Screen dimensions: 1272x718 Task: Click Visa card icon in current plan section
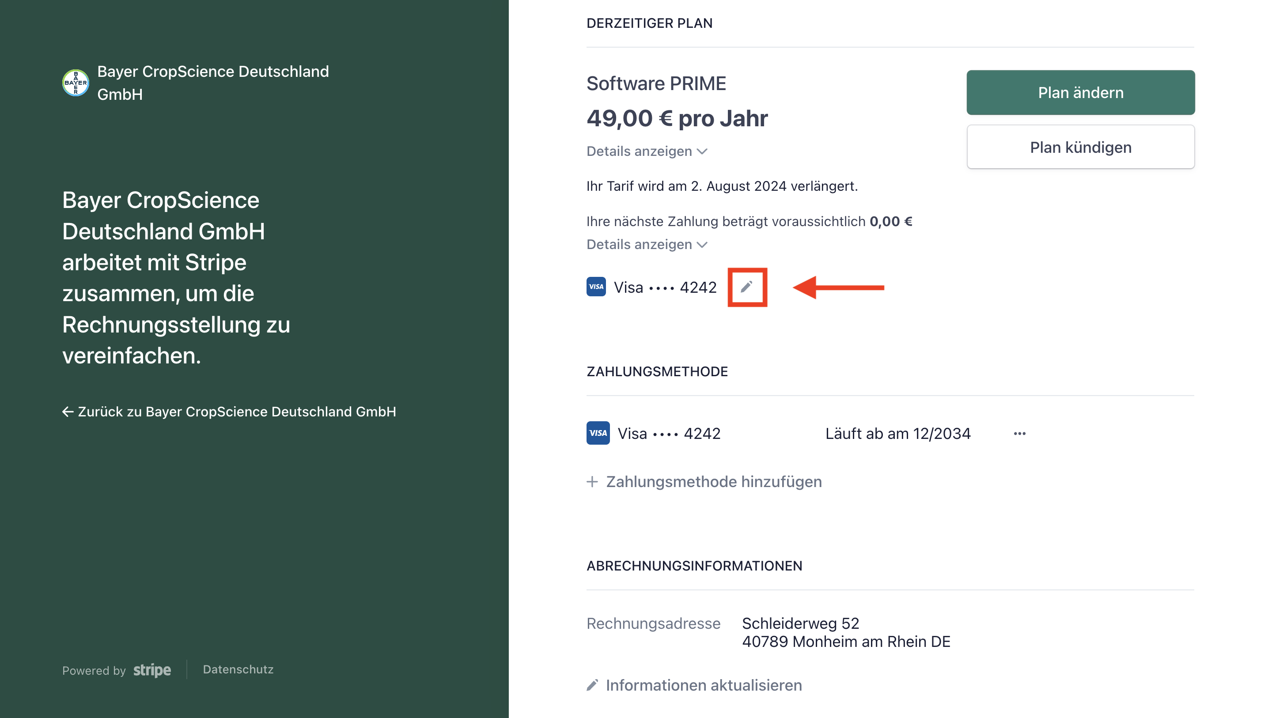point(596,287)
